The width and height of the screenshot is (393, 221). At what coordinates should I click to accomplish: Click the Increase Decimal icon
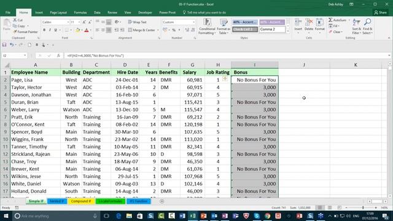pyautogui.click(x=187, y=30)
